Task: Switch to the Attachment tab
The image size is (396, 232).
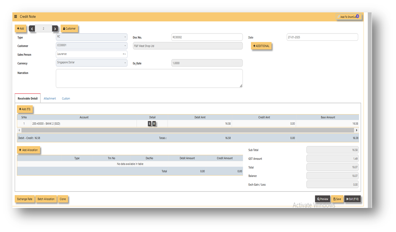Action: pyautogui.click(x=50, y=98)
